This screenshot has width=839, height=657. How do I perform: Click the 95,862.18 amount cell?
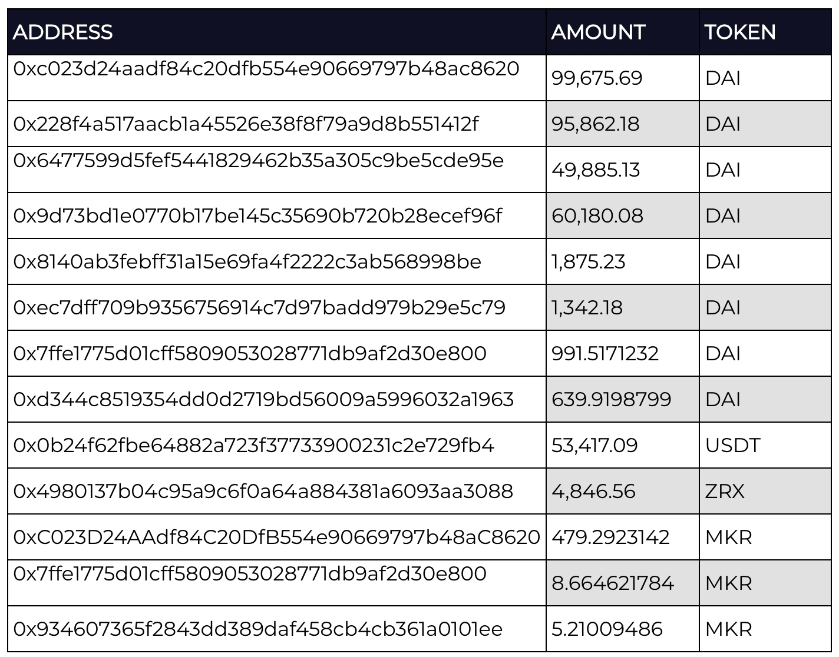pyautogui.click(x=623, y=124)
